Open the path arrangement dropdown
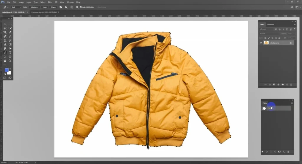 (71, 7)
